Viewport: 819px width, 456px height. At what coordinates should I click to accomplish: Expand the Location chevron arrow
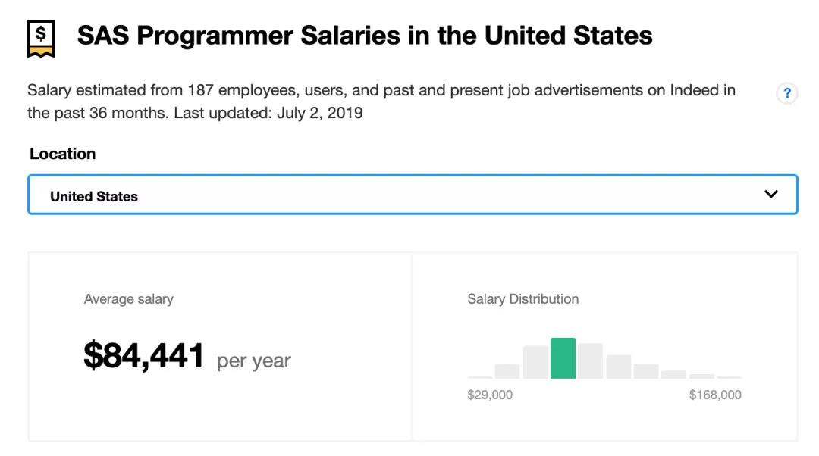click(771, 194)
